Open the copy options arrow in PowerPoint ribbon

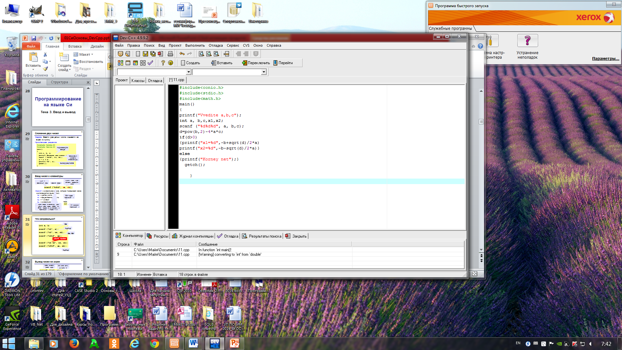(50, 62)
